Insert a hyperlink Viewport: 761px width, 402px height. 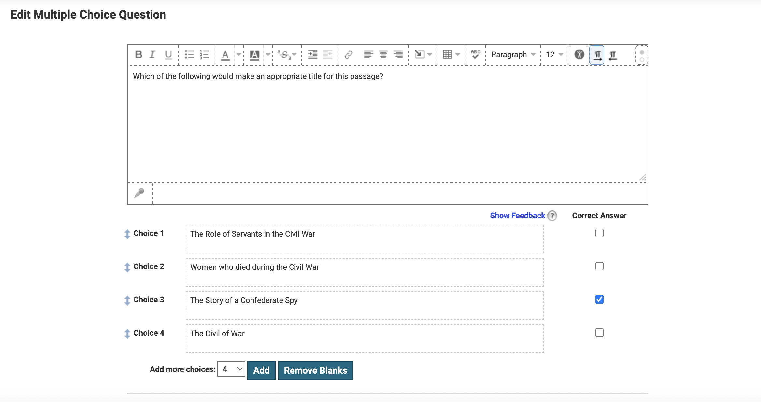click(349, 55)
